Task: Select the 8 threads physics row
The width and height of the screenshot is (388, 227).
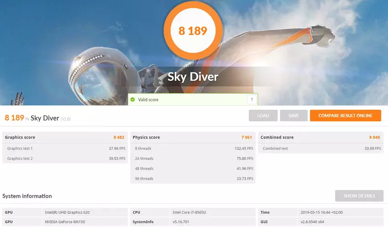Action: pyautogui.click(x=193, y=148)
